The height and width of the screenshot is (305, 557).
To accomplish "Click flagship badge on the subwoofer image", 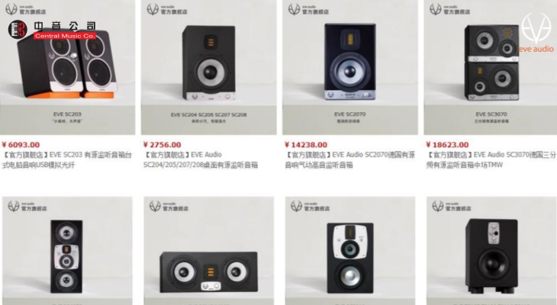I will pos(452,206).
